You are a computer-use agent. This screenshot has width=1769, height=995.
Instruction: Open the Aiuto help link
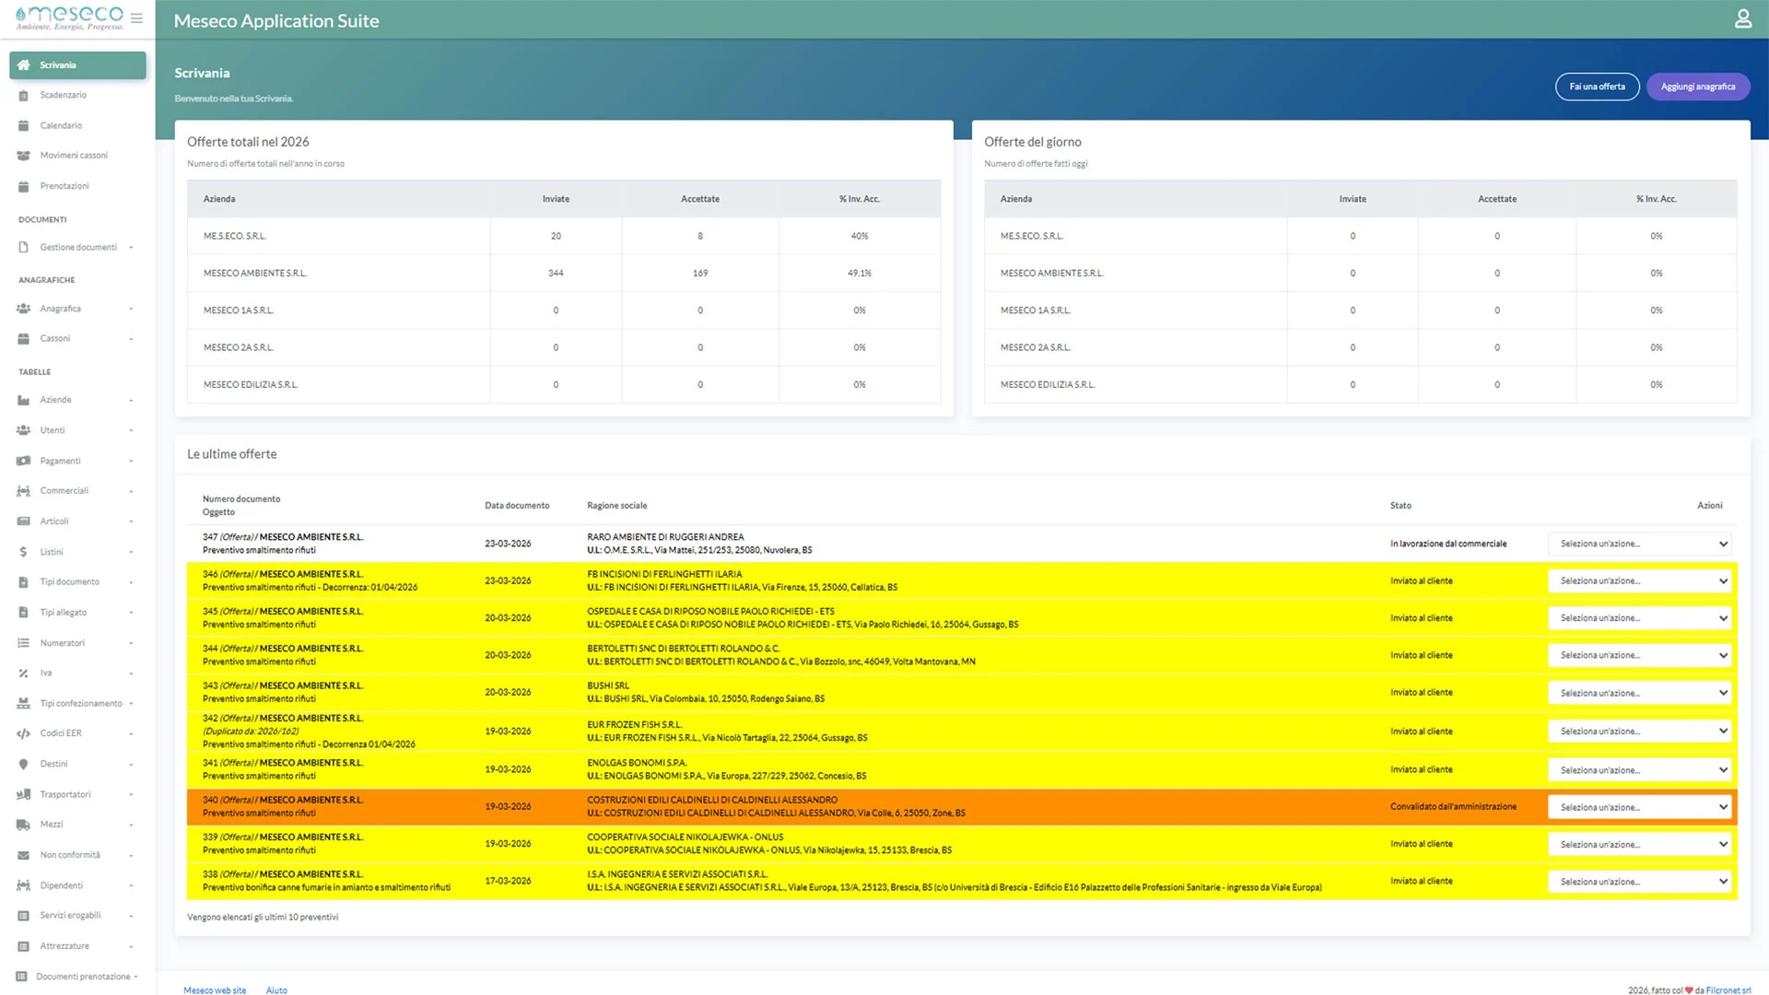tap(276, 990)
